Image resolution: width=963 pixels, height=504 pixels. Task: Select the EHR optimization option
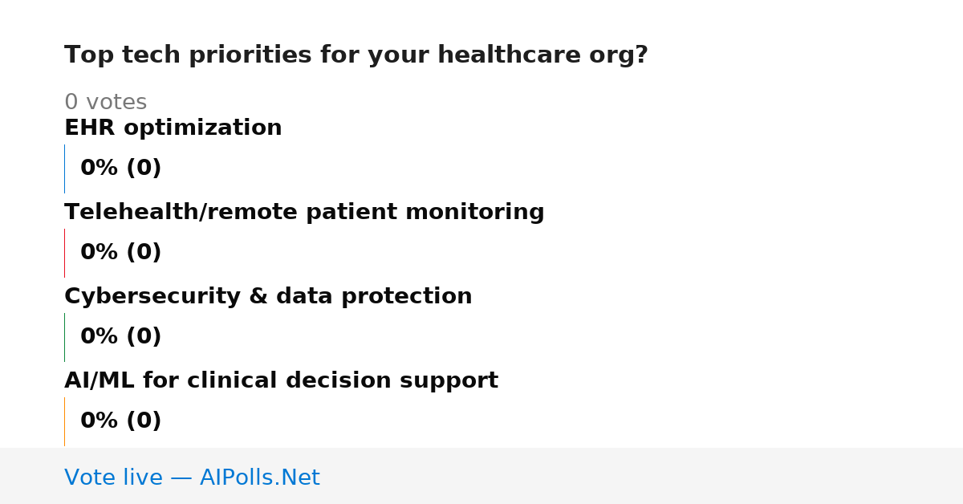click(x=173, y=128)
